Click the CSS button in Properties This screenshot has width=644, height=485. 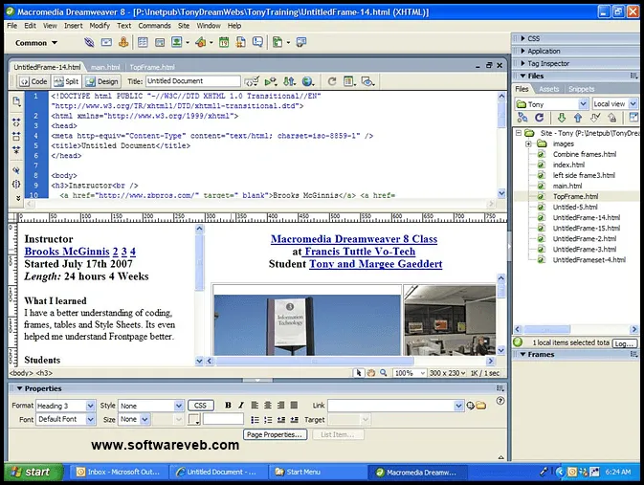(x=200, y=406)
